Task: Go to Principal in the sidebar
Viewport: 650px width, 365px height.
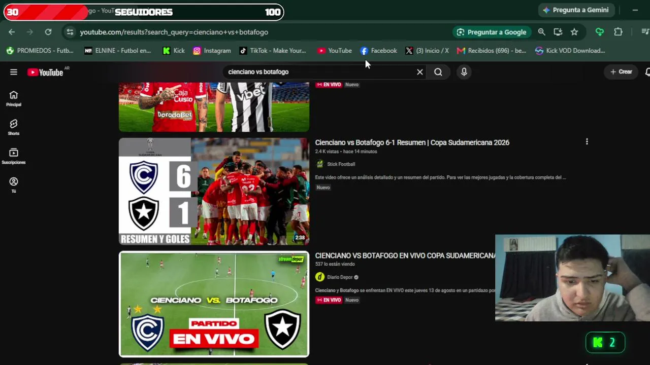Action: click(14, 98)
